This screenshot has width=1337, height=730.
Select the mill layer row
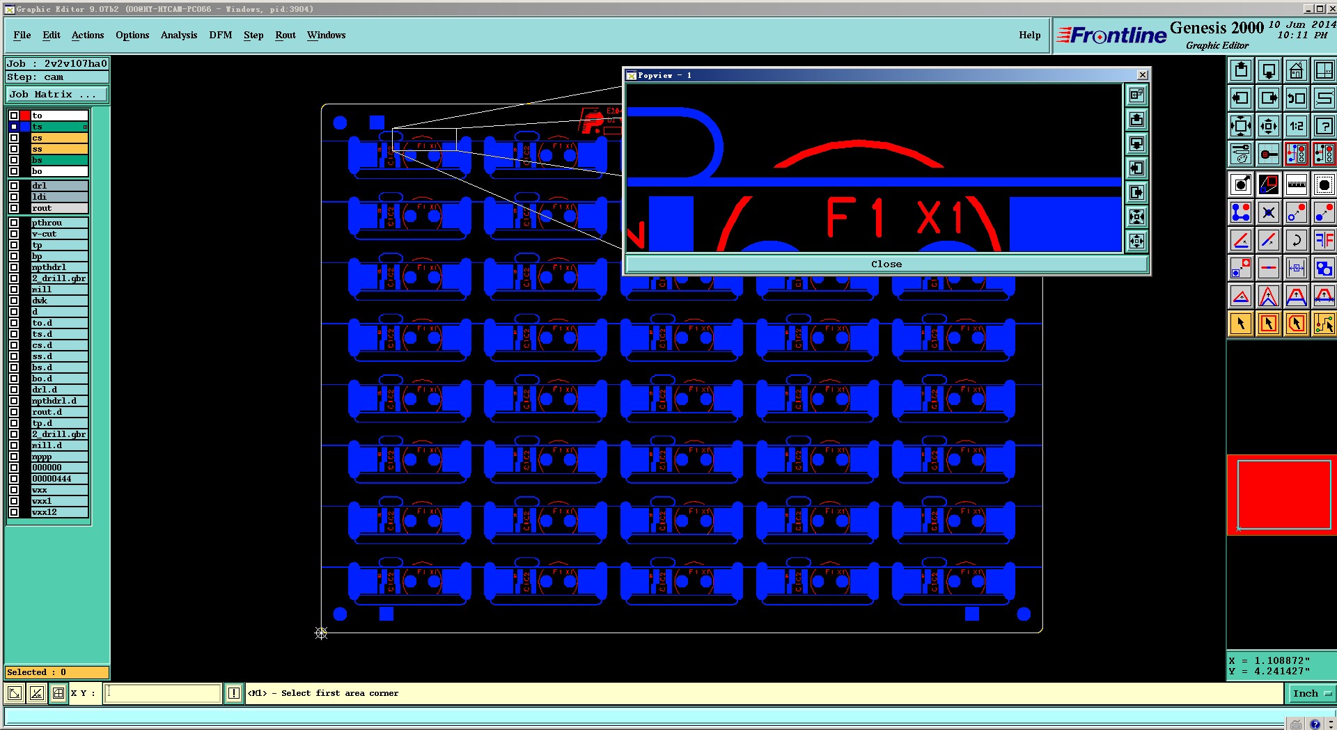click(60, 289)
